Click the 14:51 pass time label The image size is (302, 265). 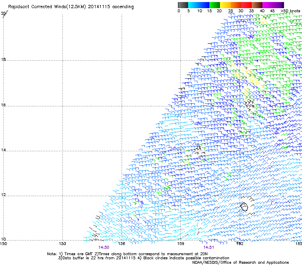[x=209, y=247]
